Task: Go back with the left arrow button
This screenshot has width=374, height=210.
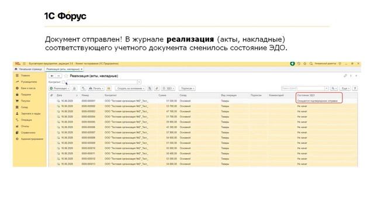Action: tap(52, 76)
